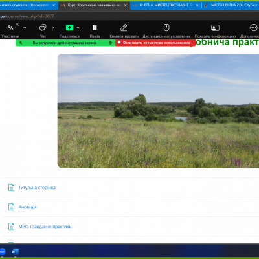
Task: Click the page icon beside Титульна сторінка
Action: (11, 188)
